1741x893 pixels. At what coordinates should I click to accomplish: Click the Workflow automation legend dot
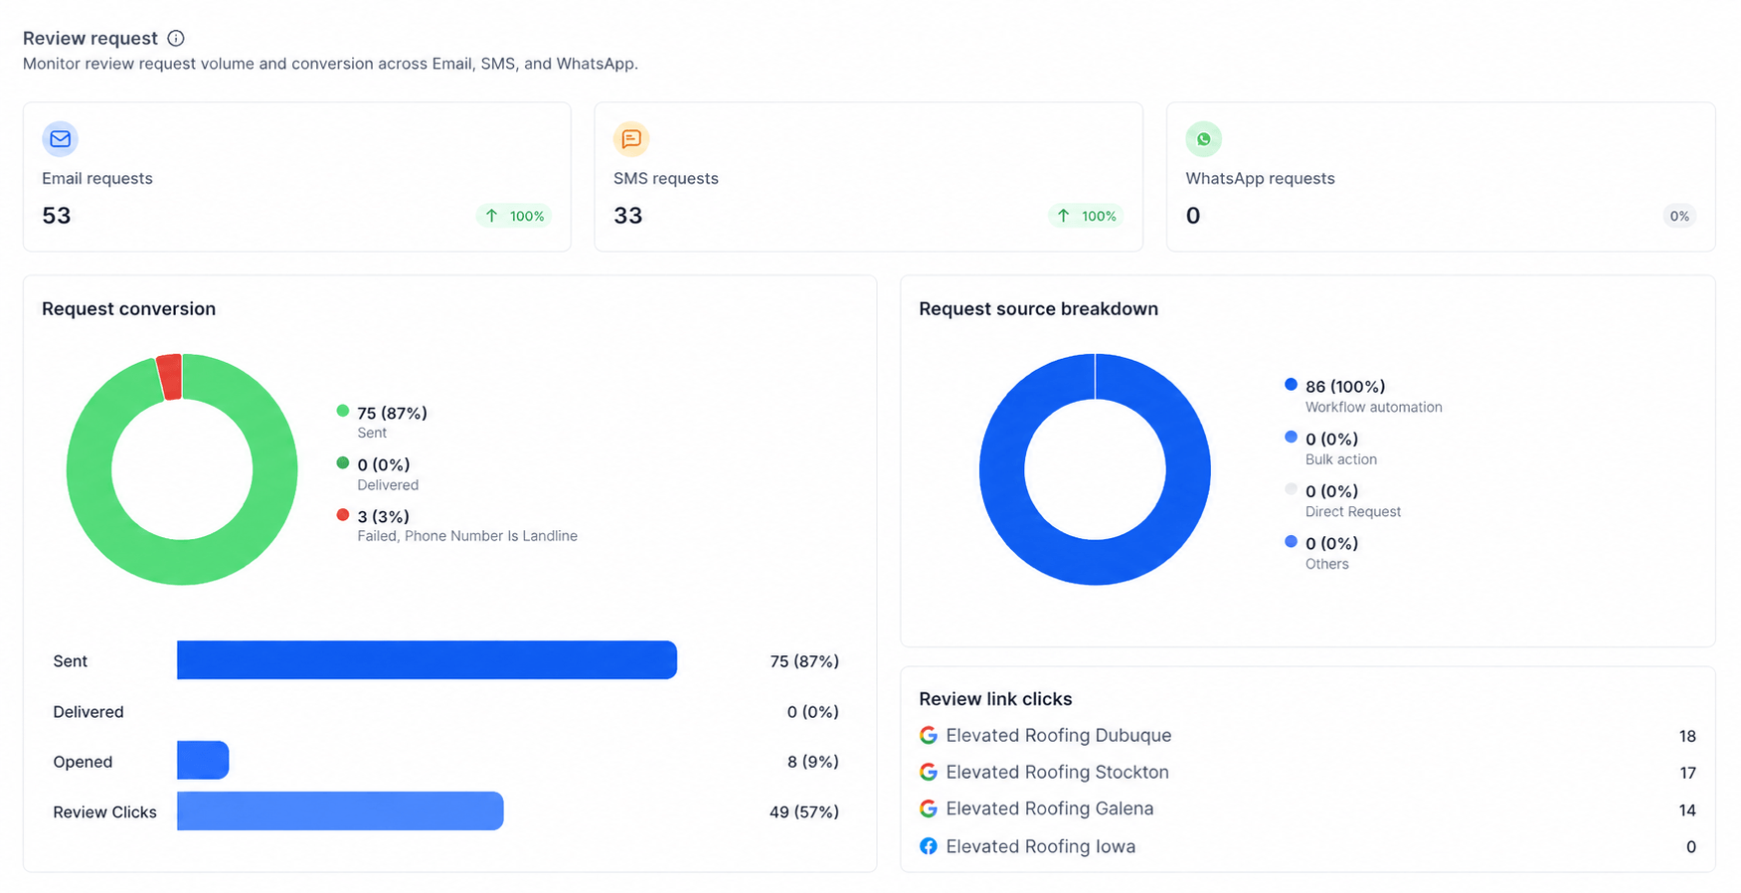coord(1291,385)
